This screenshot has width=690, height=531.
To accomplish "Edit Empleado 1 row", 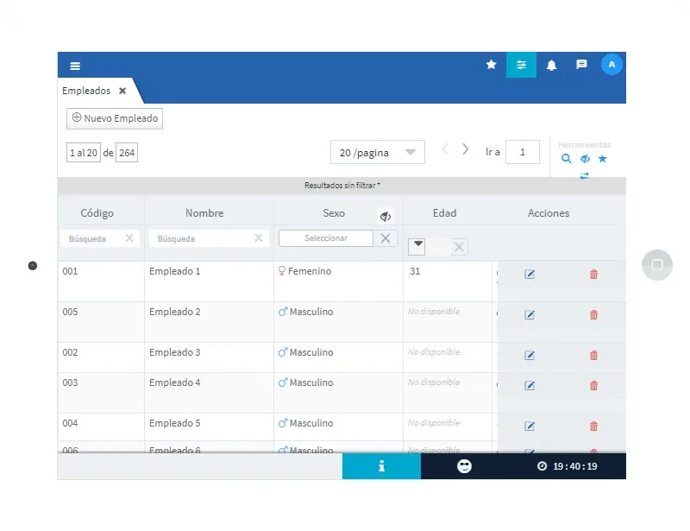I will coord(530,275).
